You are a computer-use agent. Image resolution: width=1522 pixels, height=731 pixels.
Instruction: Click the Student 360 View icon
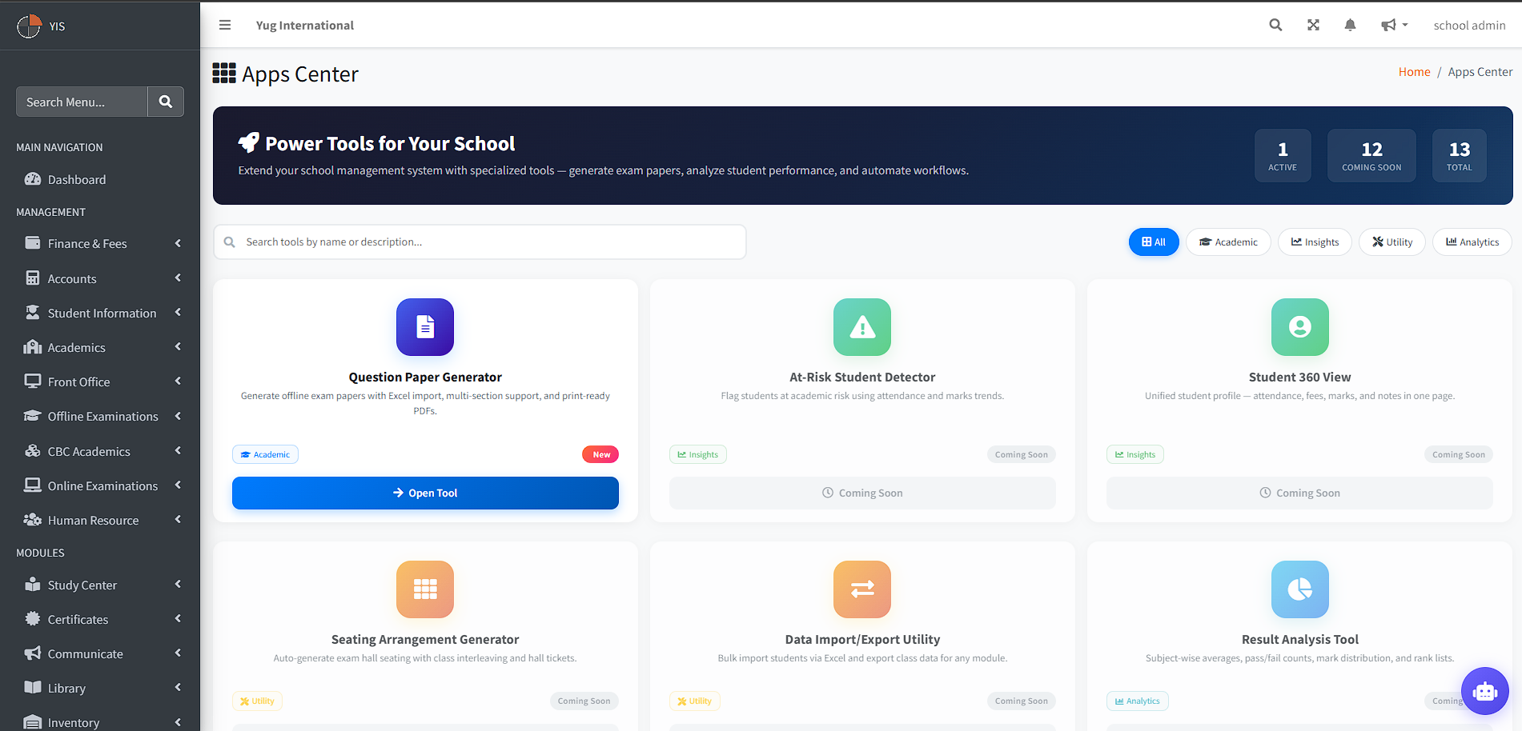coord(1299,327)
